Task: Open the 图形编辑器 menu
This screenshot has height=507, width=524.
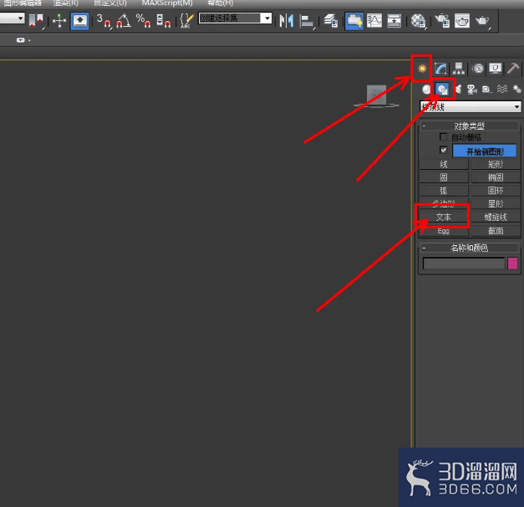Action: pos(23,3)
